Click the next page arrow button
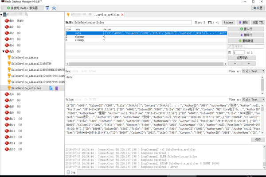266x177 pixels. click(249, 64)
